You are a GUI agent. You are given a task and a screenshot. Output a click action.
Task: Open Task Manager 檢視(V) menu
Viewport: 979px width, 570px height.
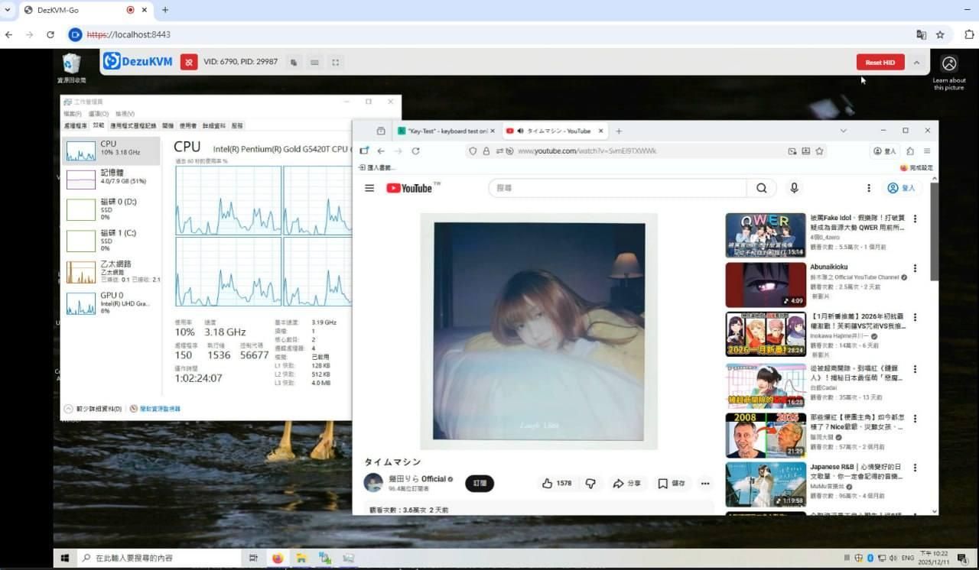(x=125, y=114)
